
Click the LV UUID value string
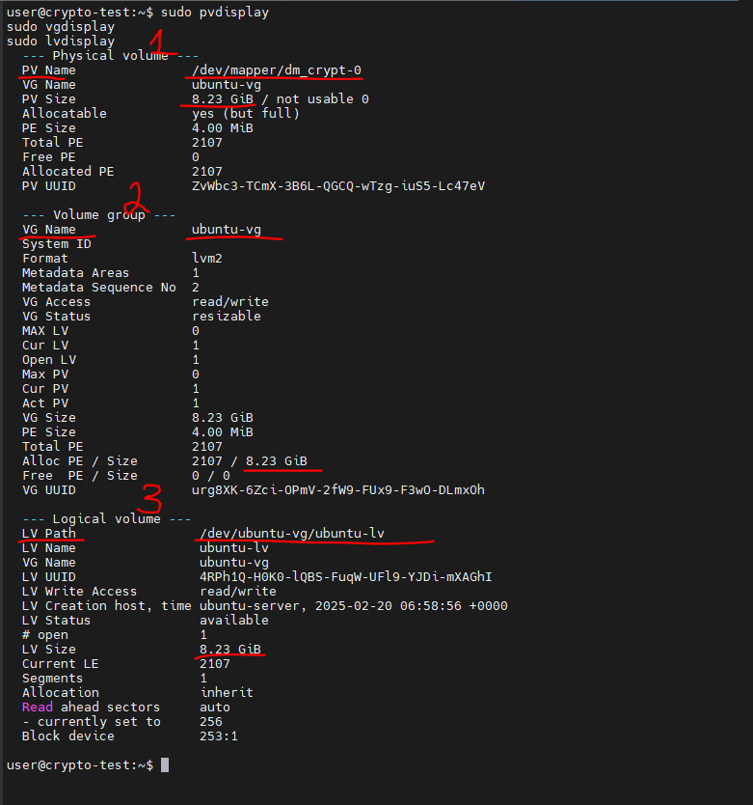(345, 576)
